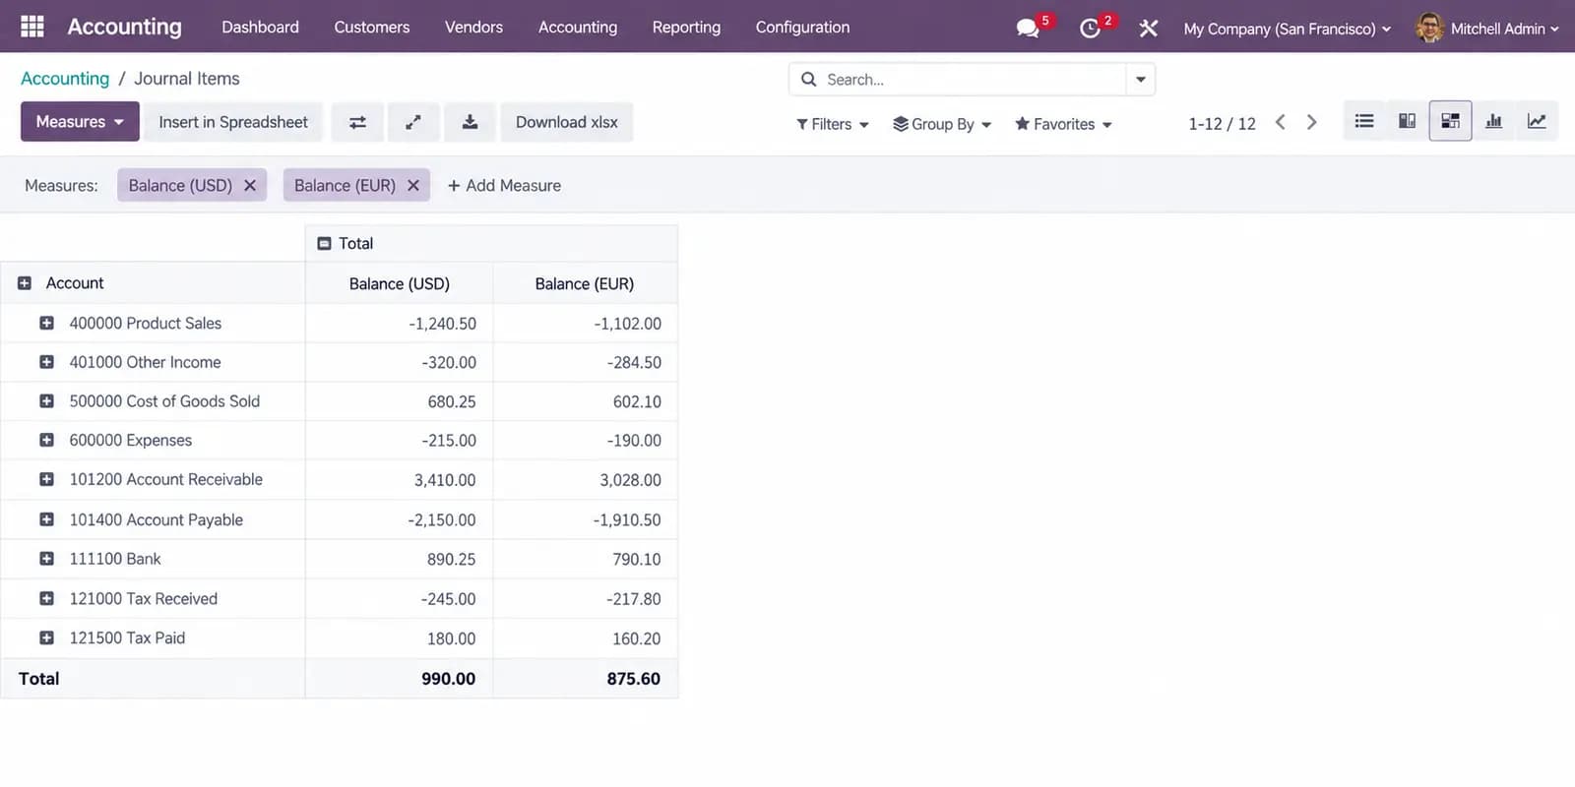1575x787 pixels.
Task: Remove Balance (EUR) measure tag
Action: pos(413,185)
